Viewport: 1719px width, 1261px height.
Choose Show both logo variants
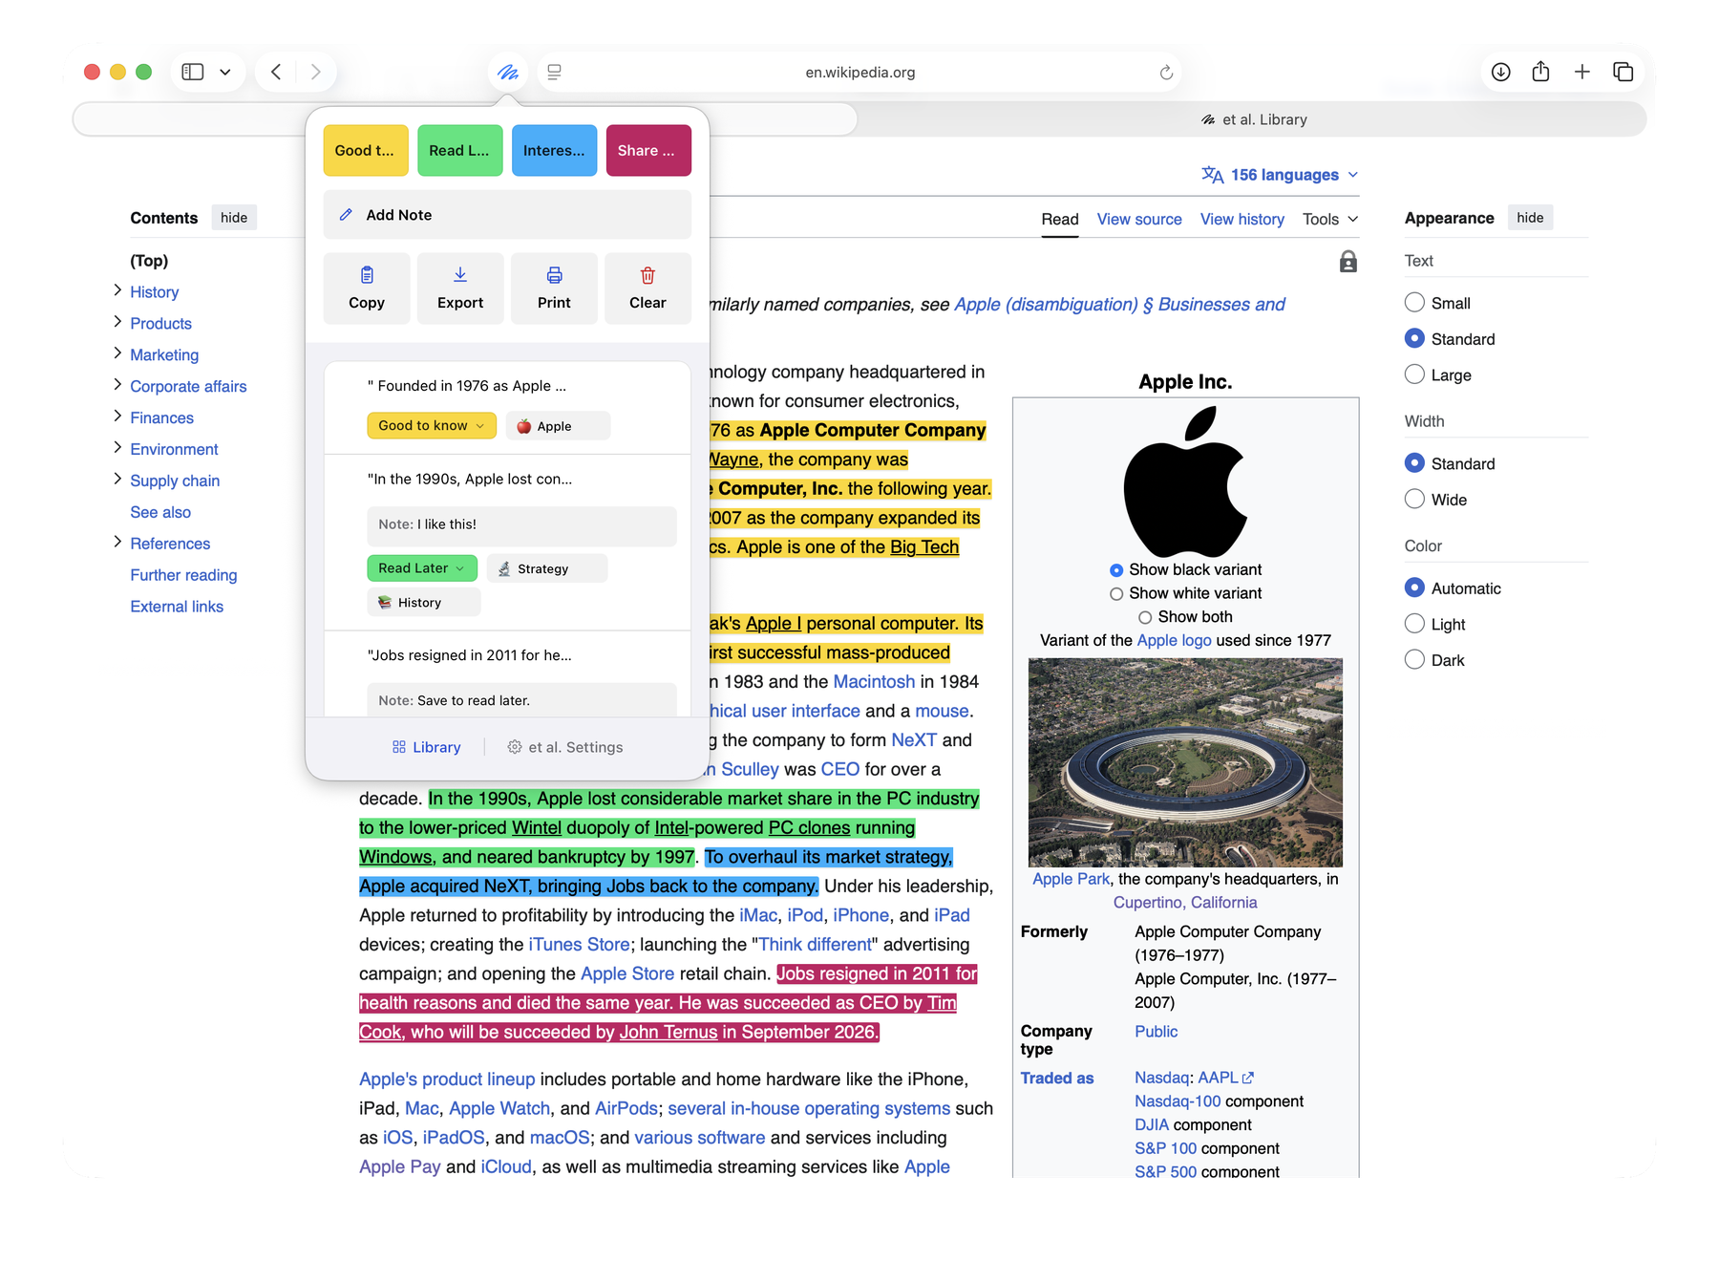coord(1145,618)
